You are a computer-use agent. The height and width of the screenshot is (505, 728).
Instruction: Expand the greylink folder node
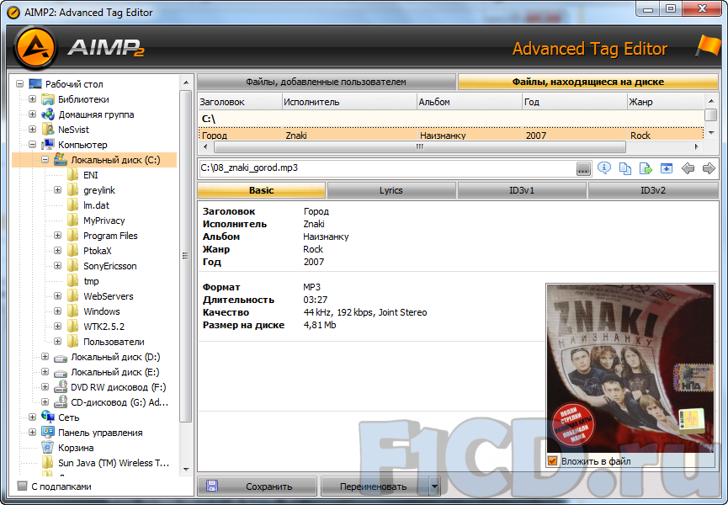click(x=57, y=190)
